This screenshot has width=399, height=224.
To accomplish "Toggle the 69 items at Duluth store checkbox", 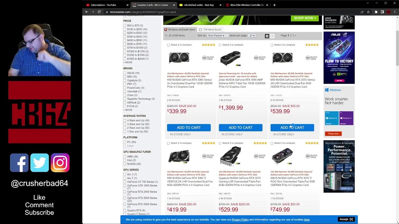I will pos(166,30).
